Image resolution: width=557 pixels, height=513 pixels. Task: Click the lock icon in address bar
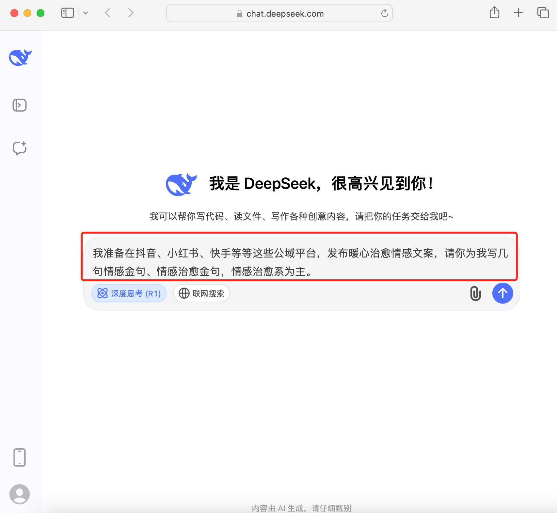[x=240, y=13]
